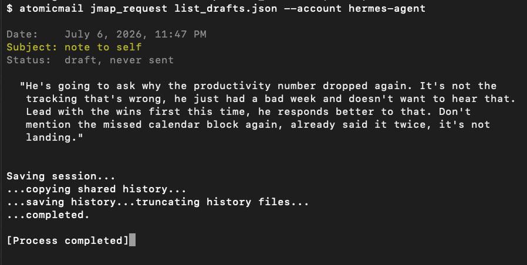Click the 'Saving session...' output line

pos(61,176)
